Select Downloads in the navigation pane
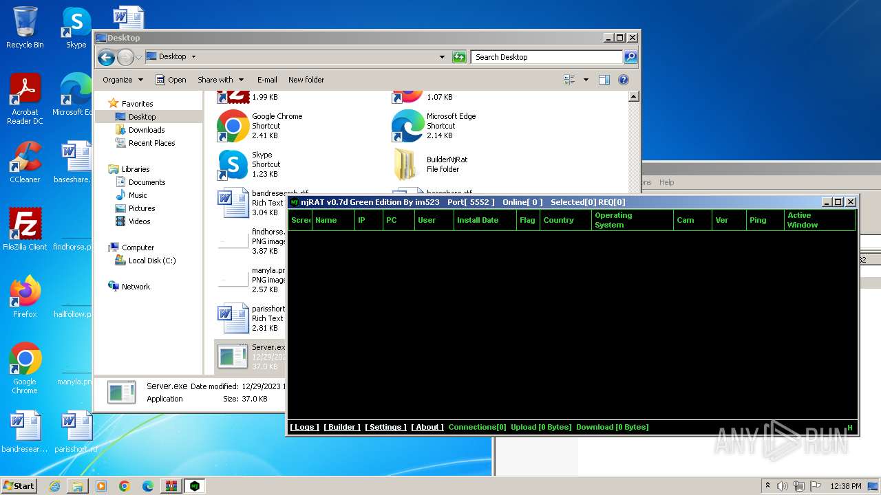This screenshot has height=495, width=881. coord(140,130)
